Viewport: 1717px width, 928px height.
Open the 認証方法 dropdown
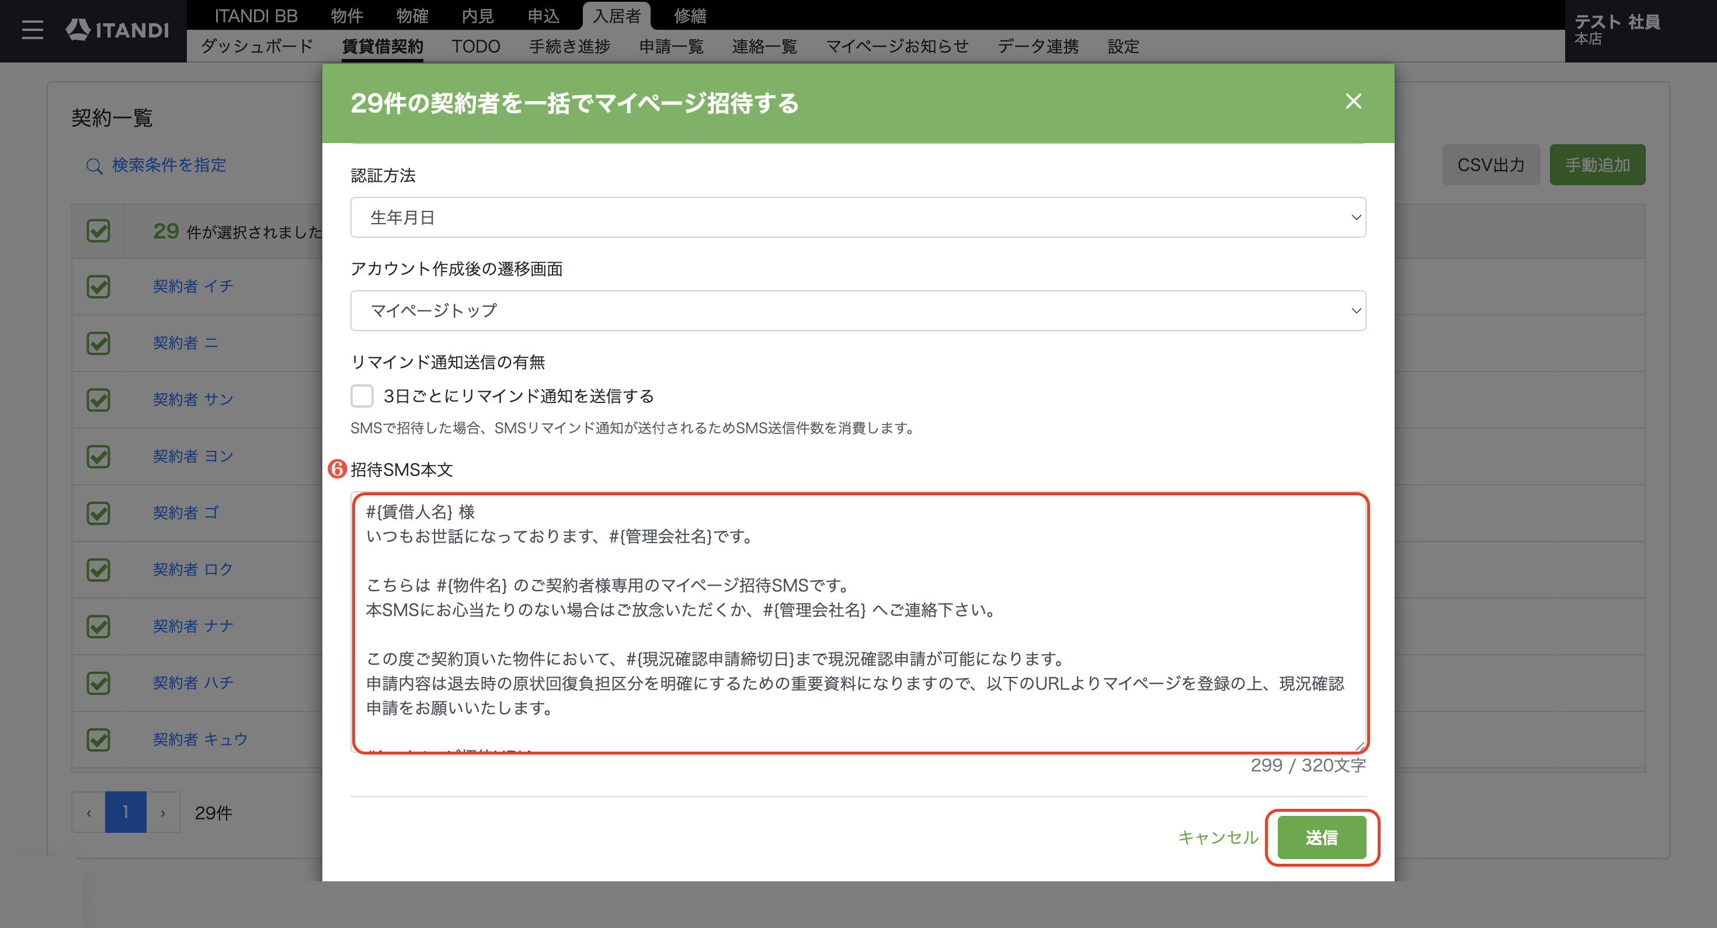[x=858, y=217]
